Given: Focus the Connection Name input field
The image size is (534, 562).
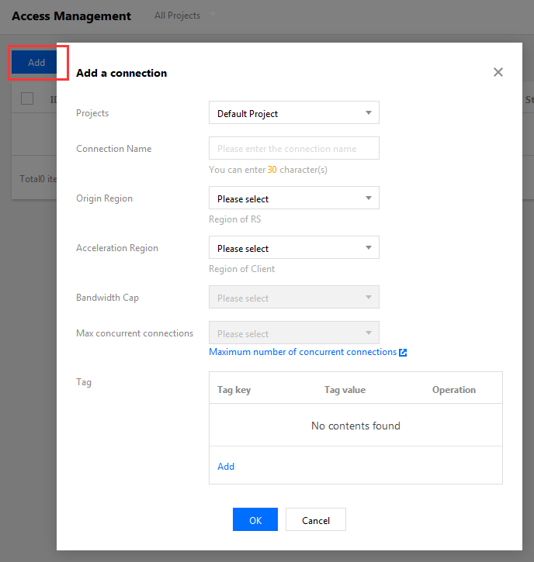Looking at the screenshot, I should pyautogui.click(x=293, y=148).
